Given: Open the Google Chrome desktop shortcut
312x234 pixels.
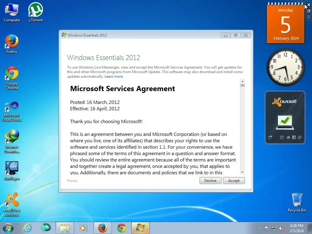Looking at the screenshot, I should 12,78.
